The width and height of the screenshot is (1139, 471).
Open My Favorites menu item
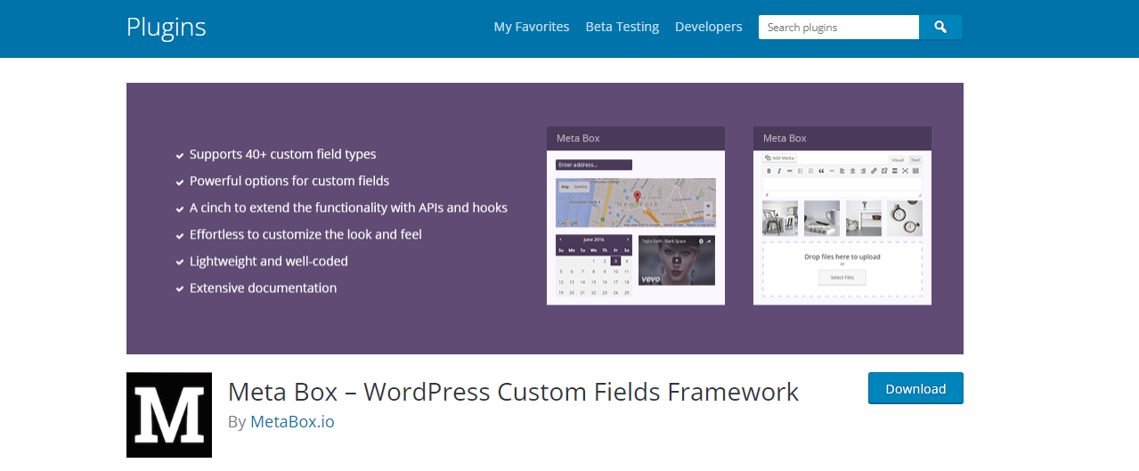pyautogui.click(x=532, y=27)
